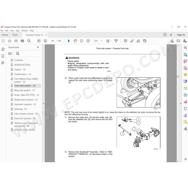Open Comment tool in right pane
Image resolution: width=188 pixels, height=188 pixels.
185,75
